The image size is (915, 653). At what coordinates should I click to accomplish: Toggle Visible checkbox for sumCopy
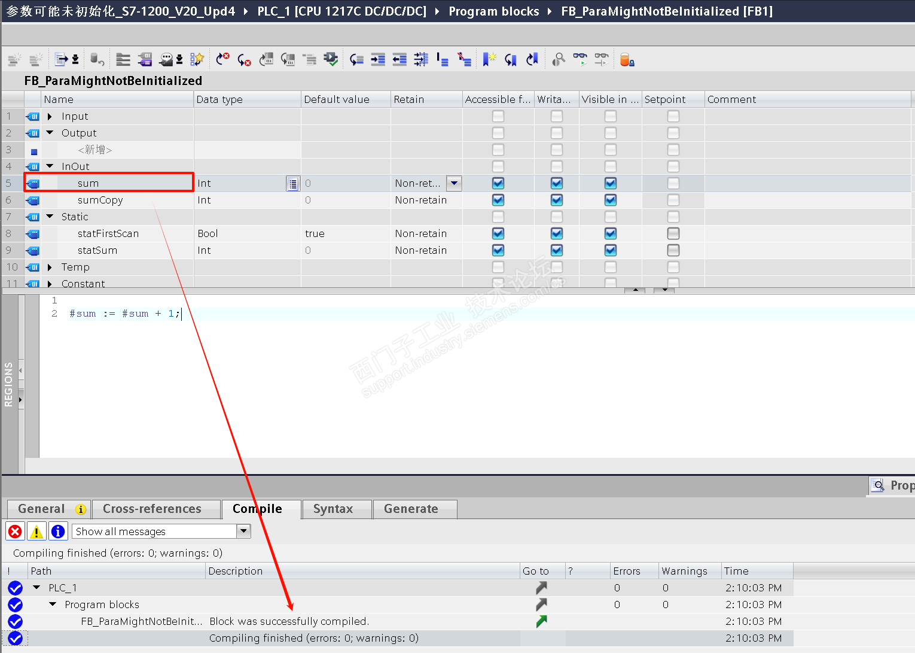pos(611,200)
